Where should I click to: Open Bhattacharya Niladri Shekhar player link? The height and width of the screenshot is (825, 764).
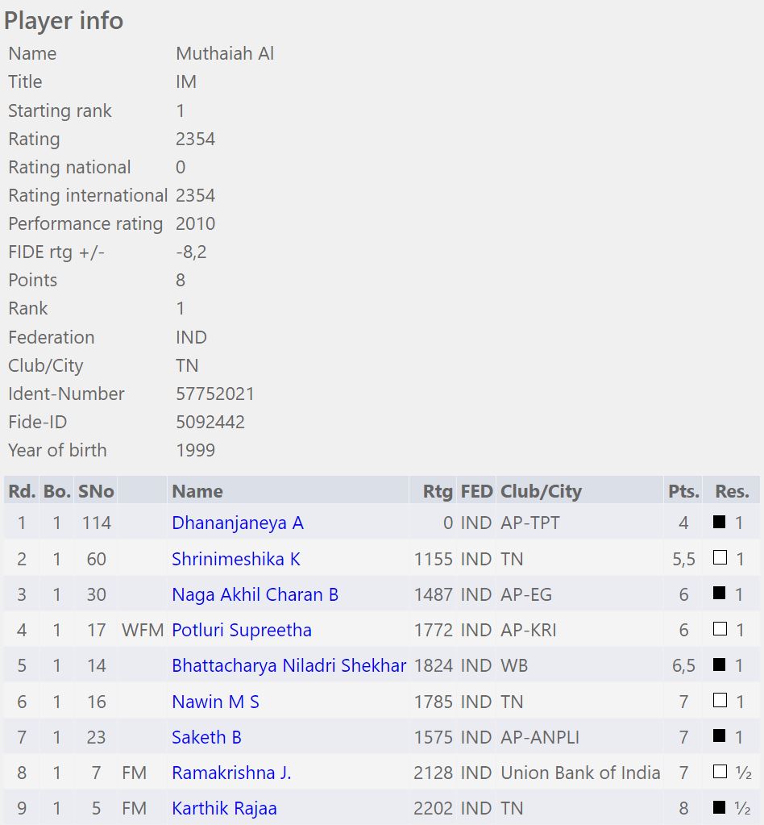pyautogui.click(x=289, y=665)
